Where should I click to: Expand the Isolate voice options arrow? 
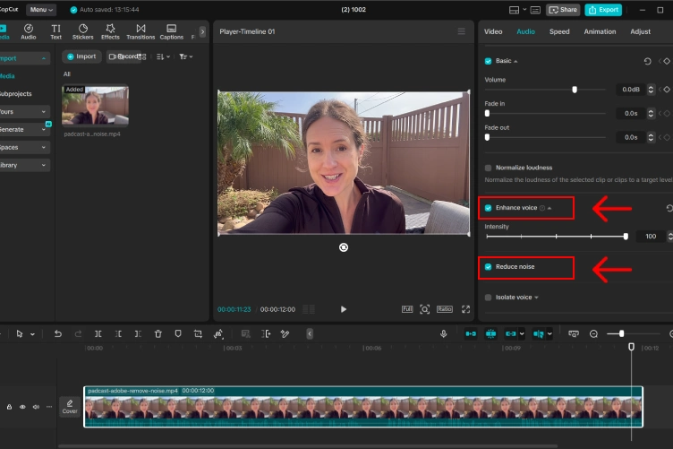(536, 298)
